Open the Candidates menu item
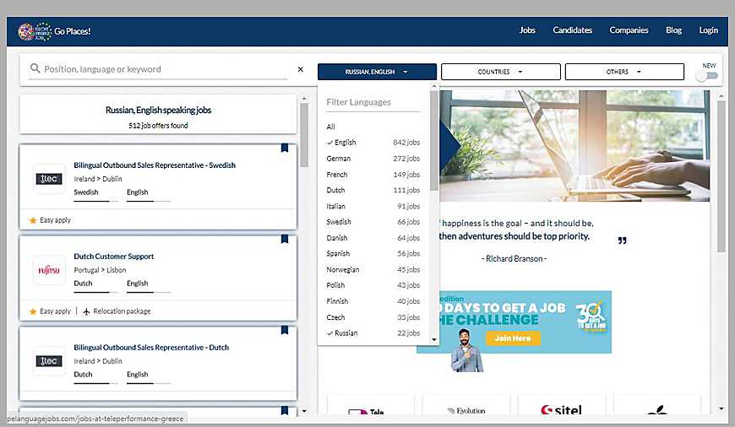This screenshot has height=427, width=735. (x=572, y=30)
